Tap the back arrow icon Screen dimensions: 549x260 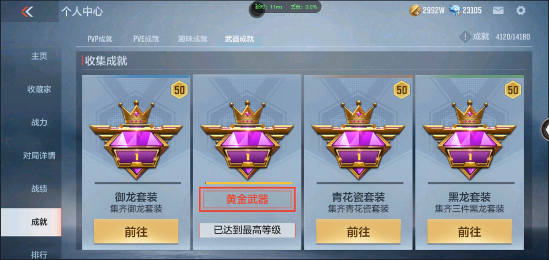point(27,12)
